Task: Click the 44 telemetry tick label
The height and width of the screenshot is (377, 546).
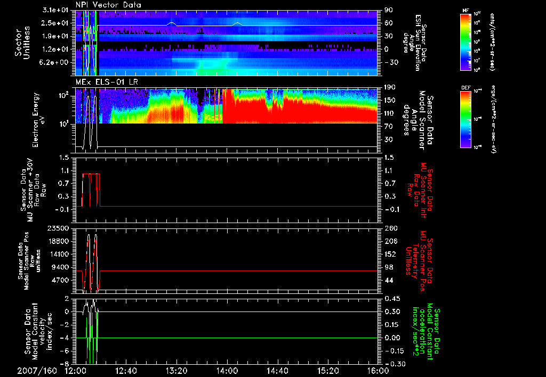Action: 388,280
